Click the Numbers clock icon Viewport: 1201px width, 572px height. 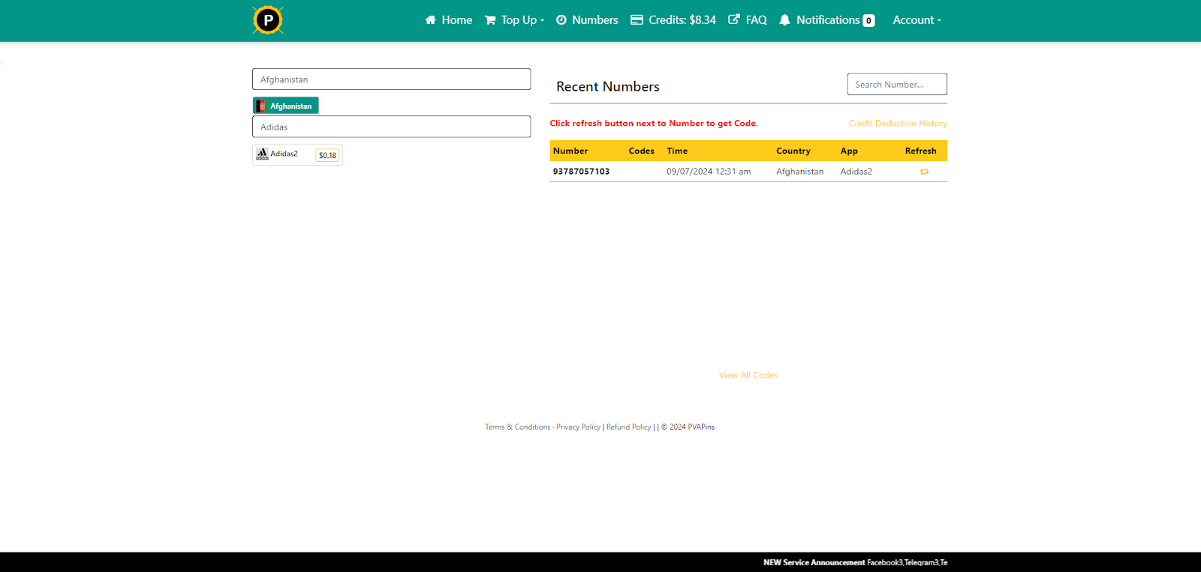(561, 20)
